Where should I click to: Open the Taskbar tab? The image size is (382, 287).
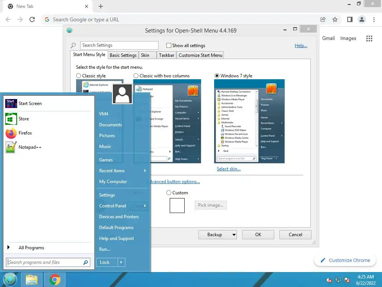[x=166, y=55]
